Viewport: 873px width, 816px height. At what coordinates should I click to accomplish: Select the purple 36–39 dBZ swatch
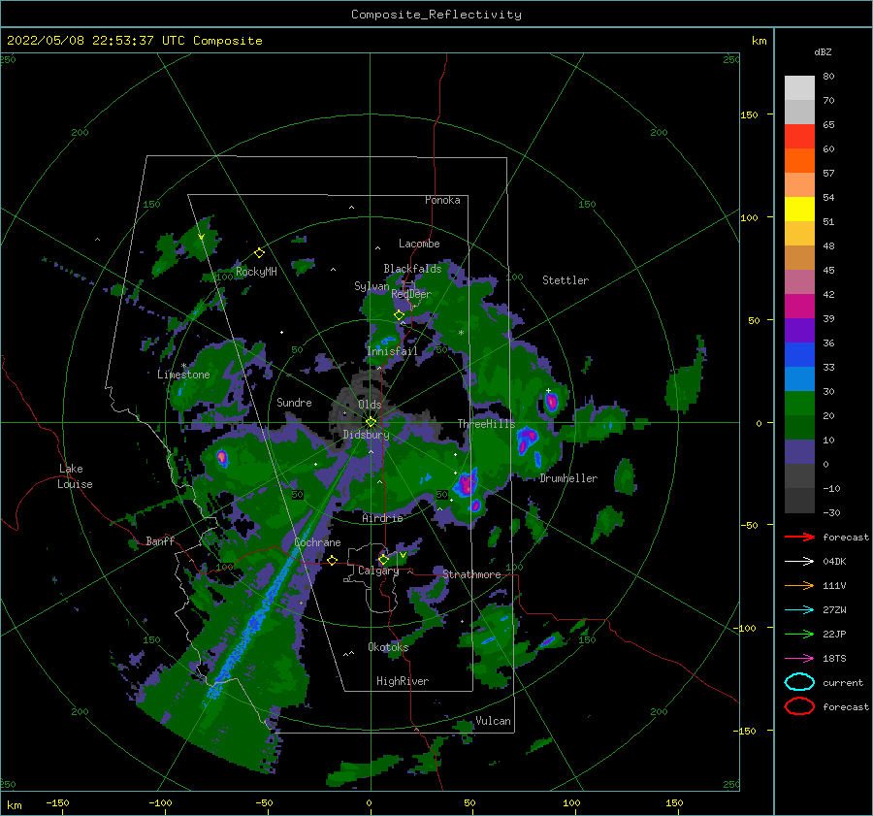(x=799, y=330)
